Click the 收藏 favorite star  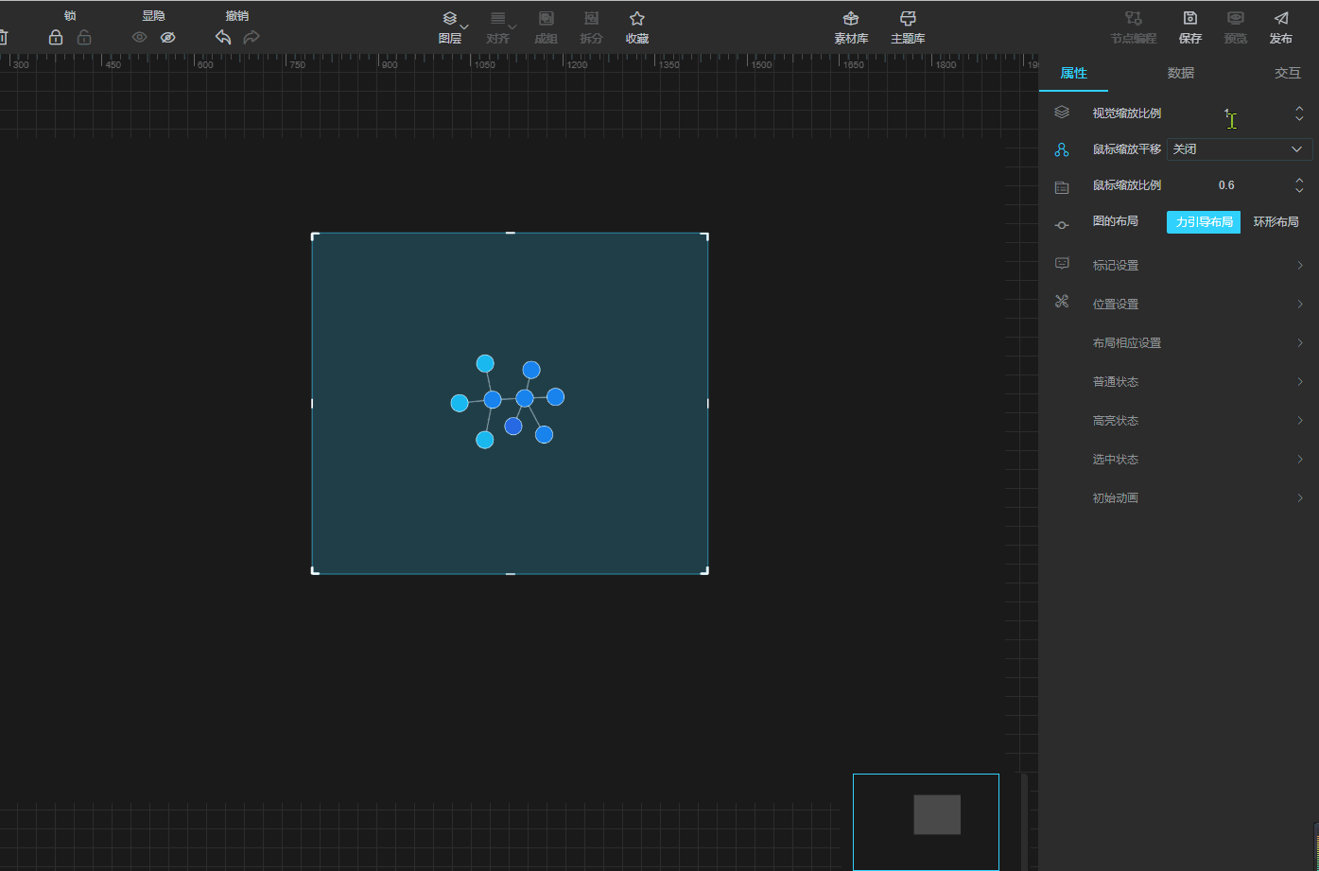tap(637, 28)
